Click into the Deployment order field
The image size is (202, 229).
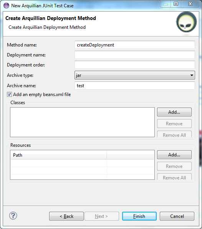(134, 65)
